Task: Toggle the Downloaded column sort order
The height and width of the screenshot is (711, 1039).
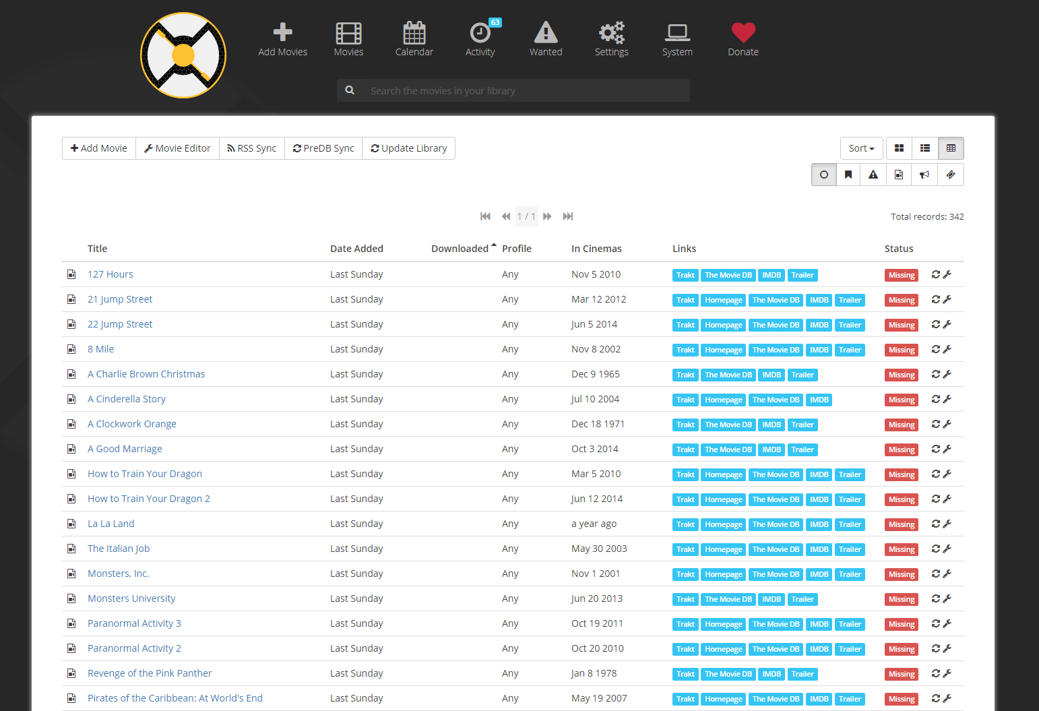Action: (460, 248)
